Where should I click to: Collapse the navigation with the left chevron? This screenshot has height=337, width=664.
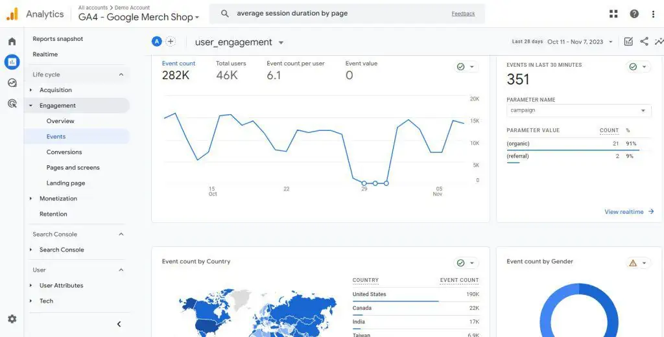point(119,324)
